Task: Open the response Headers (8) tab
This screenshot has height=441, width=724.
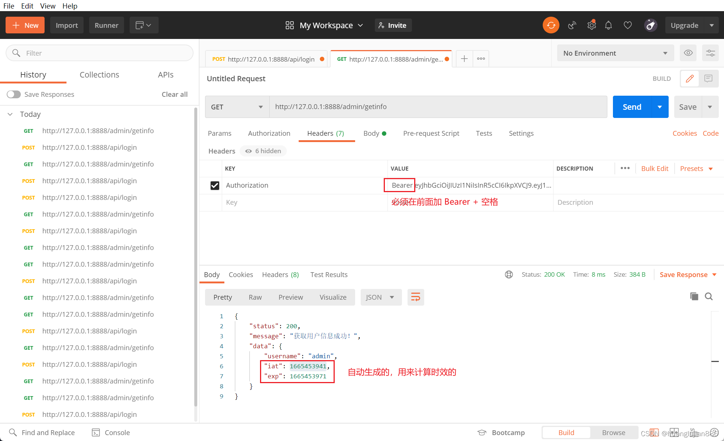Action: [280, 274]
